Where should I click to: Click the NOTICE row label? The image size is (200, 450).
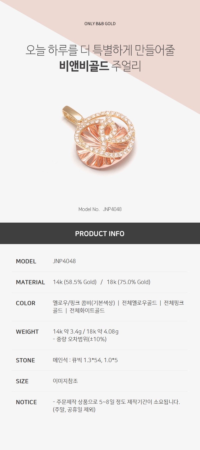(x=26, y=402)
